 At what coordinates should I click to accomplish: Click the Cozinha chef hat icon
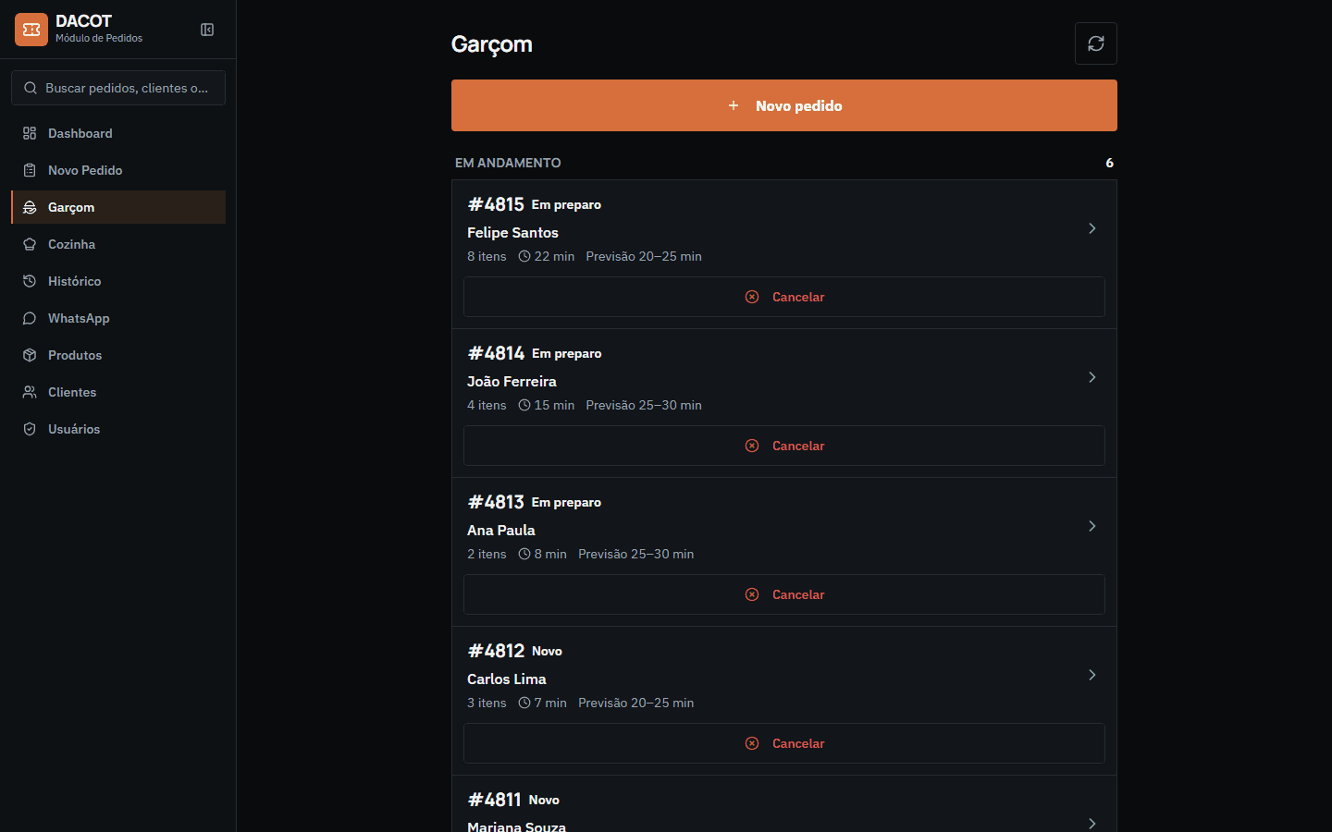(30, 244)
